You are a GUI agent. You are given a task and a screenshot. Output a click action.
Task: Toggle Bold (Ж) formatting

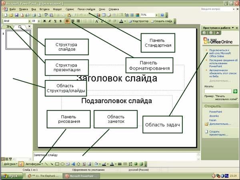coord(44,21)
